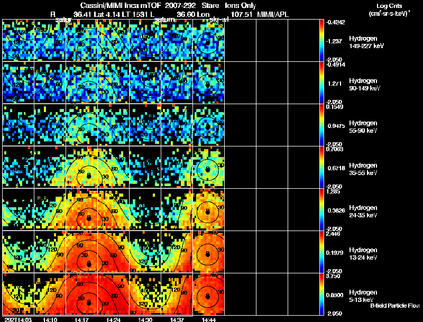Click the 'Lon' label in header line
423x322 pixels.
[203, 14]
